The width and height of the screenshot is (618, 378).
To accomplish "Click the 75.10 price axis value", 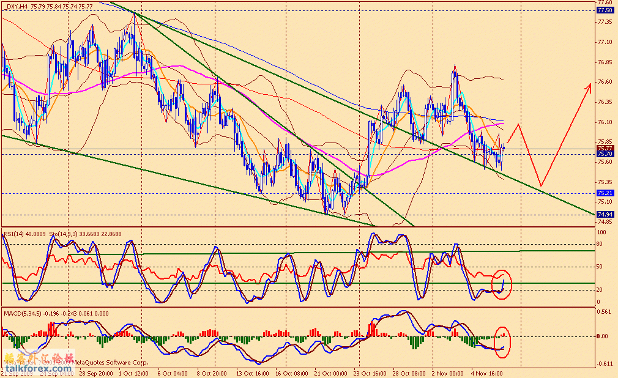I will click(x=605, y=202).
